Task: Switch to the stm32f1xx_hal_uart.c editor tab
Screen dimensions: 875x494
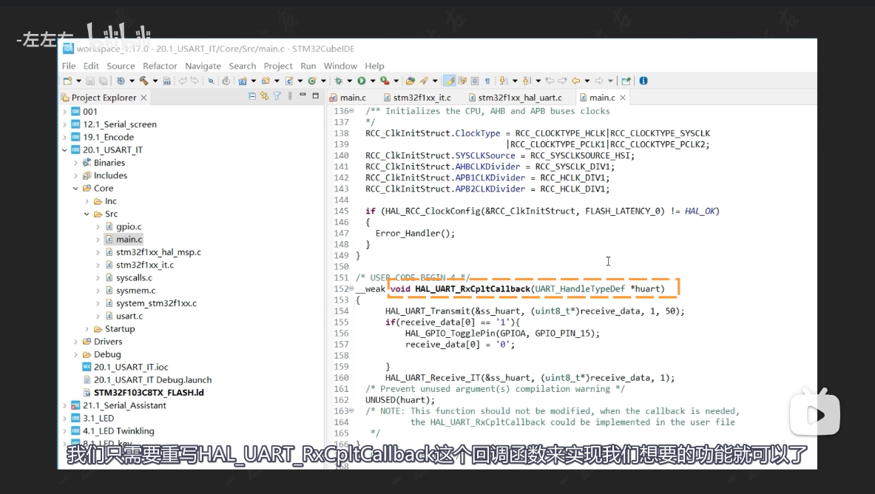Action: pos(519,98)
